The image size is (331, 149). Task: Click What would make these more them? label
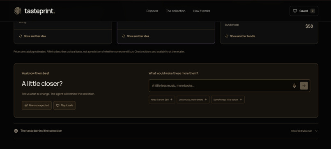(x=173, y=73)
